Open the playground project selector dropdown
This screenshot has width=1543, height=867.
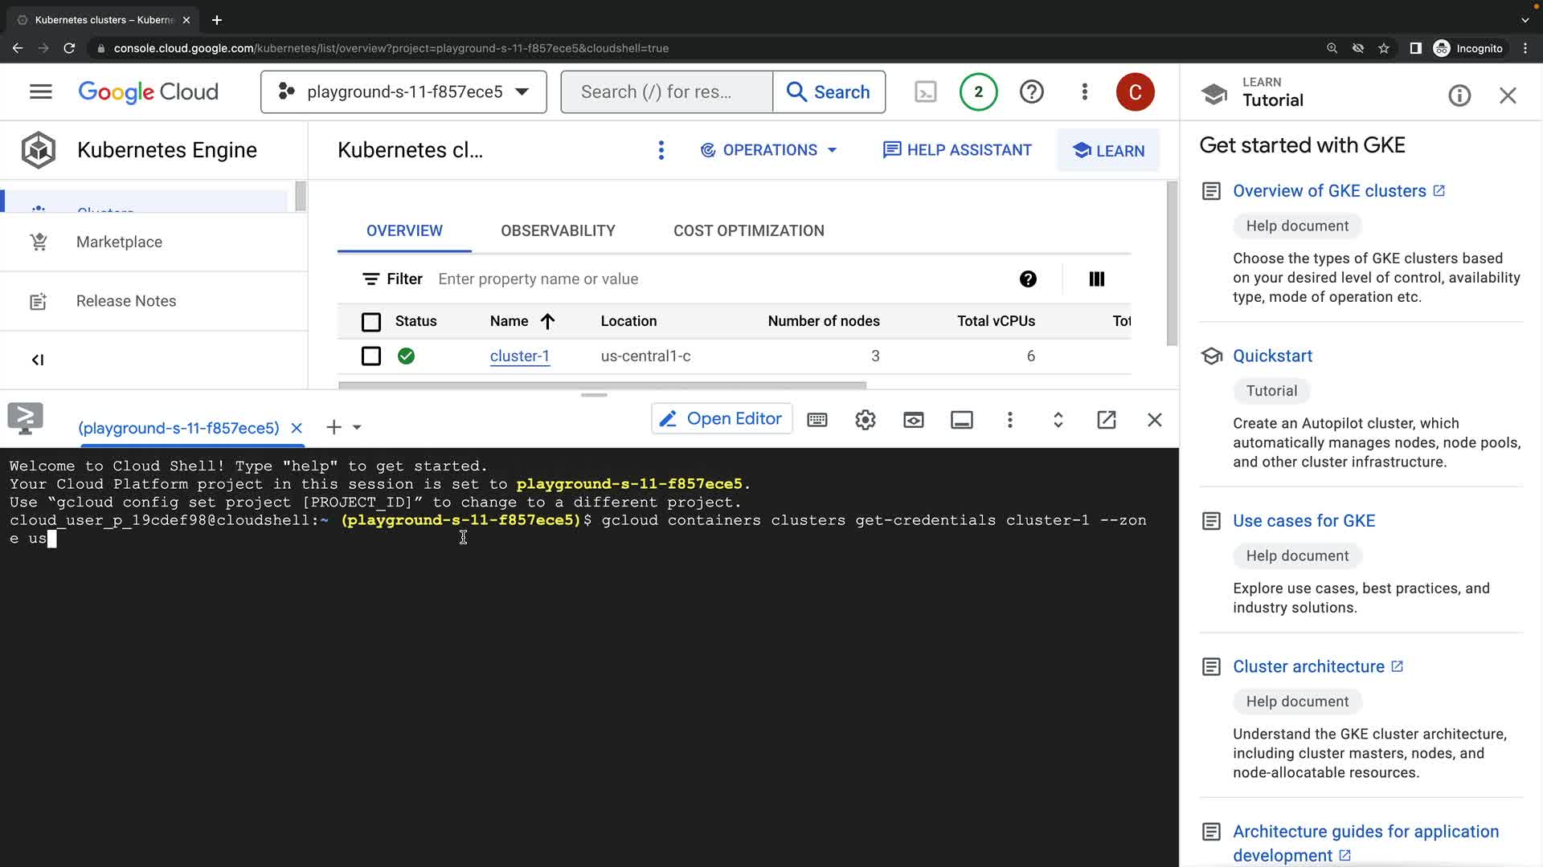click(x=403, y=92)
